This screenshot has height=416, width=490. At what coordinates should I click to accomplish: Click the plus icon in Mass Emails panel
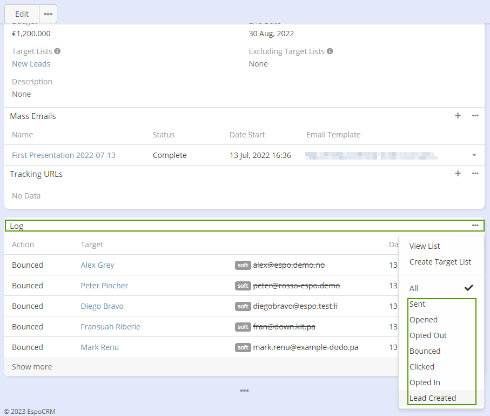[x=458, y=116]
